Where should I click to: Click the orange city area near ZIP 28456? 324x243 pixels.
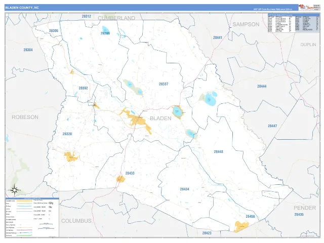(241, 226)
